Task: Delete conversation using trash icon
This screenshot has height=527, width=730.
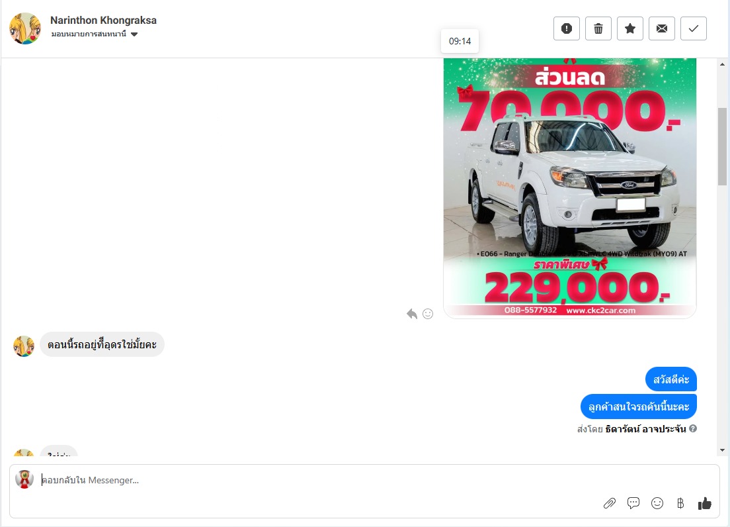Action: point(598,28)
